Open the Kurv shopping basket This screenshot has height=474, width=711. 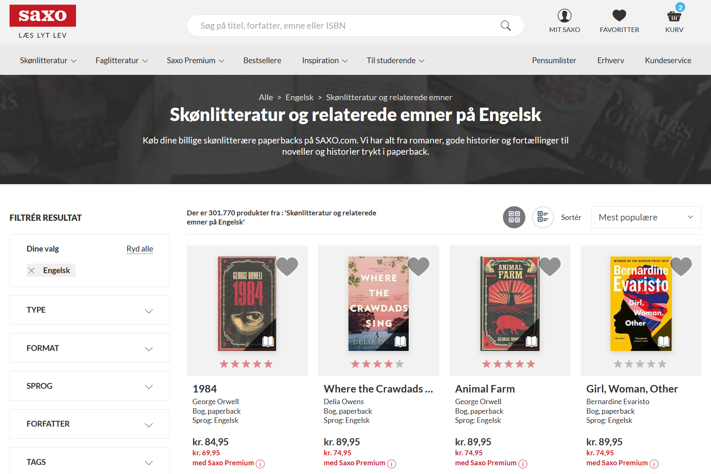point(674,16)
